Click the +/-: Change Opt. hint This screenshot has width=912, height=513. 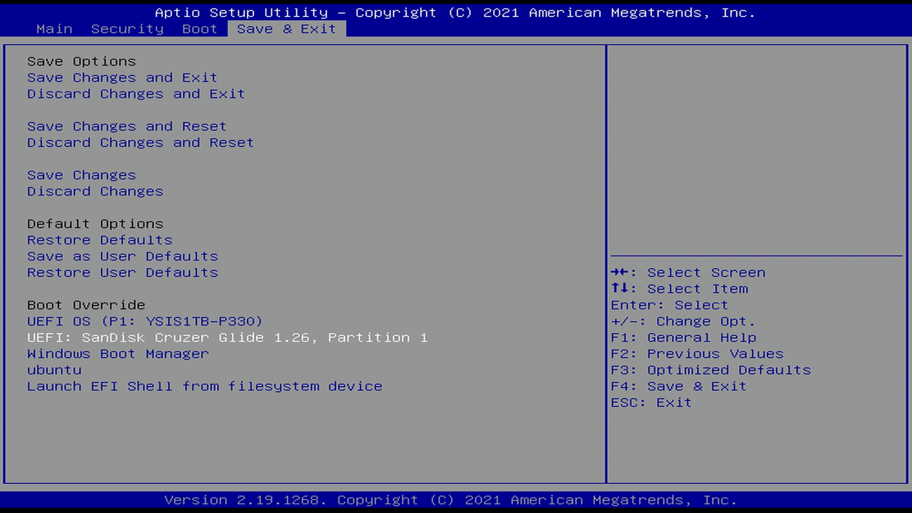point(683,321)
